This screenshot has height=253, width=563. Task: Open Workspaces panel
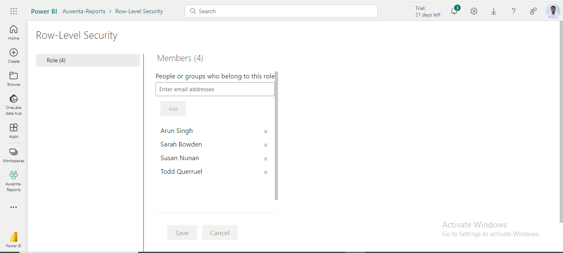pos(14,155)
